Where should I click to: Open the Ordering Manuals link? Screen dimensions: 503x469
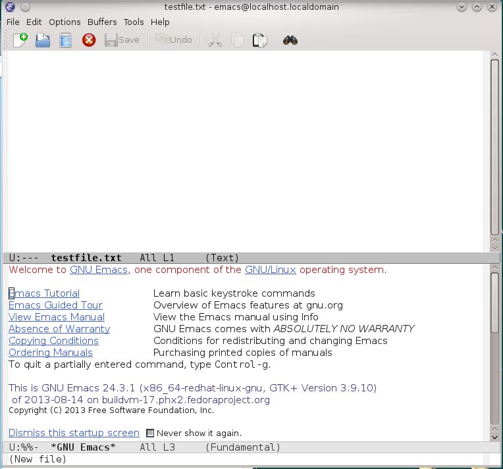tap(51, 353)
